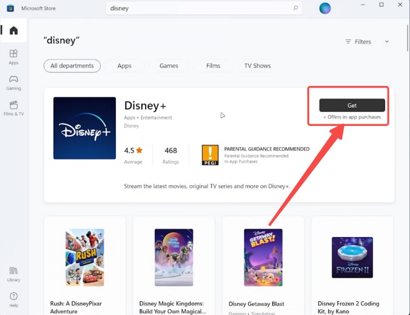Click the search magnifier icon

(295, 8)
